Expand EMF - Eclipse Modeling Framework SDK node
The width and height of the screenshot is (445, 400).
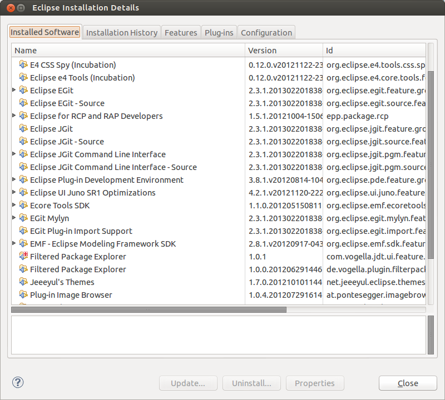click(x=14, y=243)
